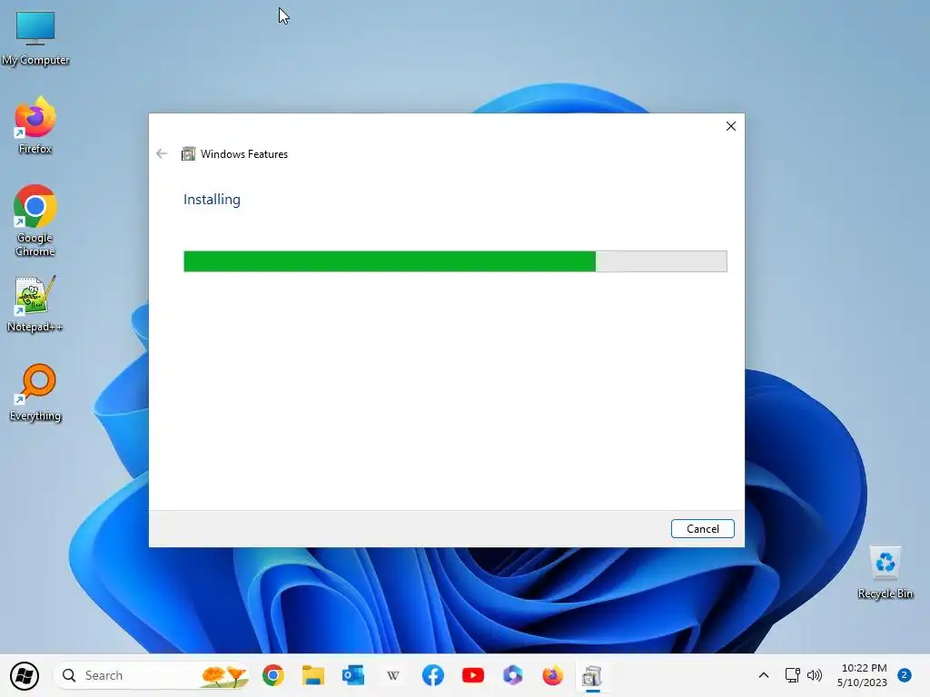Select the Firefox desktop shortcut
The height and width of the screenshot is (697, 930).
click(35, 125)
